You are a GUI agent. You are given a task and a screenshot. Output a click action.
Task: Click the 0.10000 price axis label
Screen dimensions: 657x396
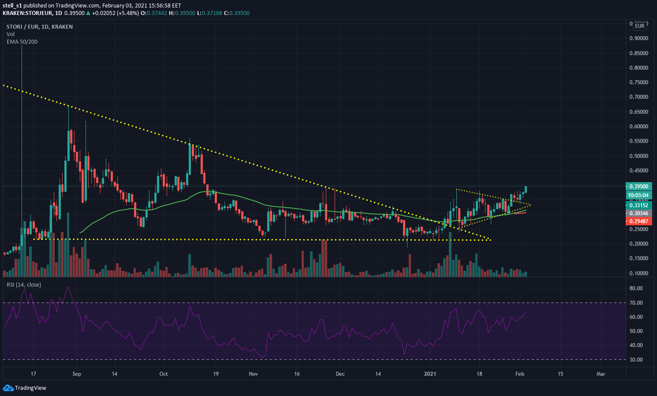coord(638,273)
